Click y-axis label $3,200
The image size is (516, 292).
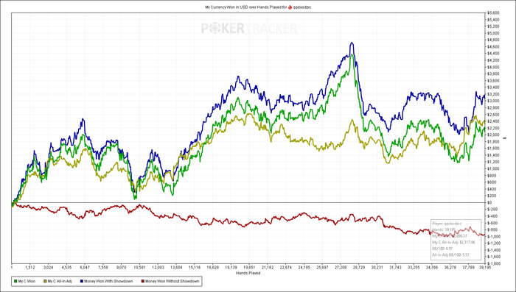tap(492, 94)
